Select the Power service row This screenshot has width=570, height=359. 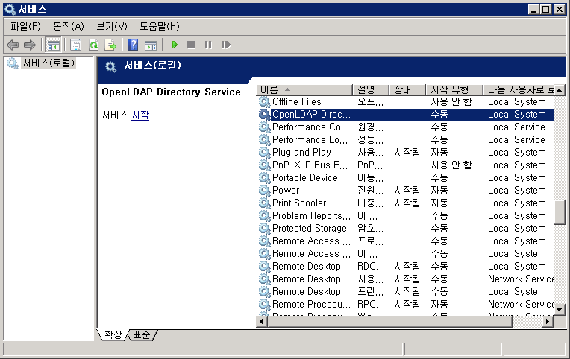click(405, 190)
